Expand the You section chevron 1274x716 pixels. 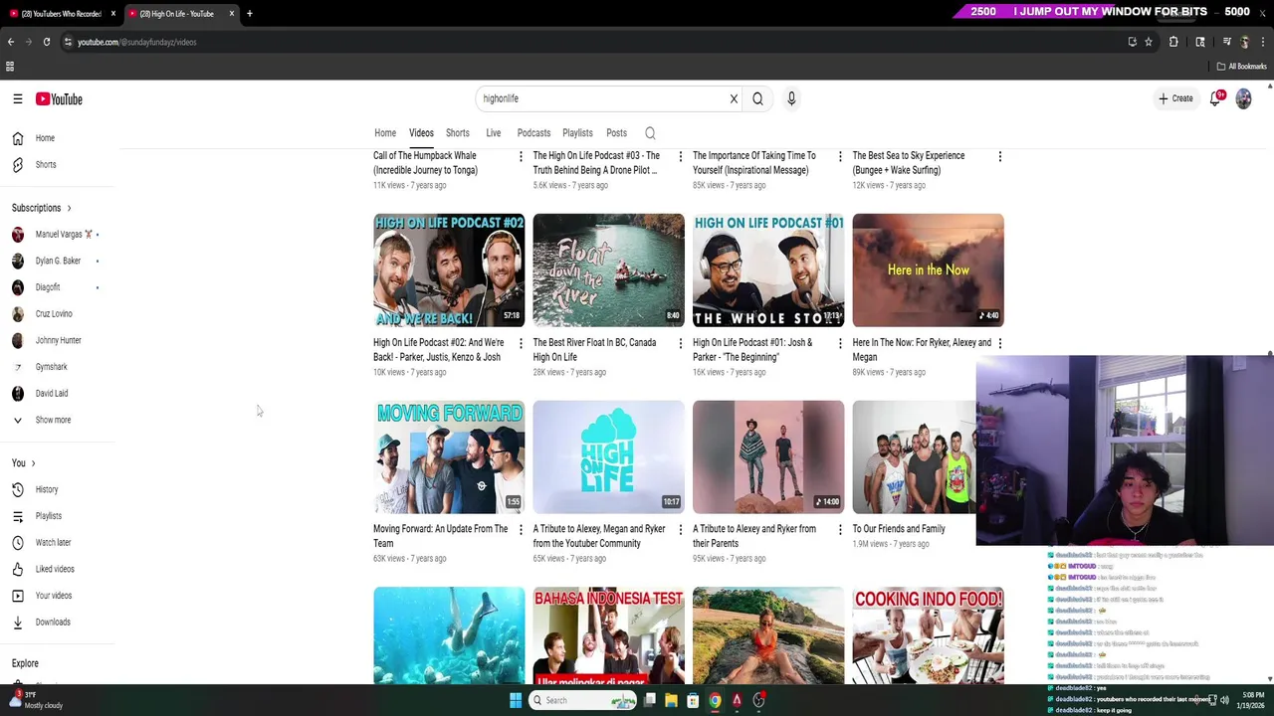coord(33,463)
